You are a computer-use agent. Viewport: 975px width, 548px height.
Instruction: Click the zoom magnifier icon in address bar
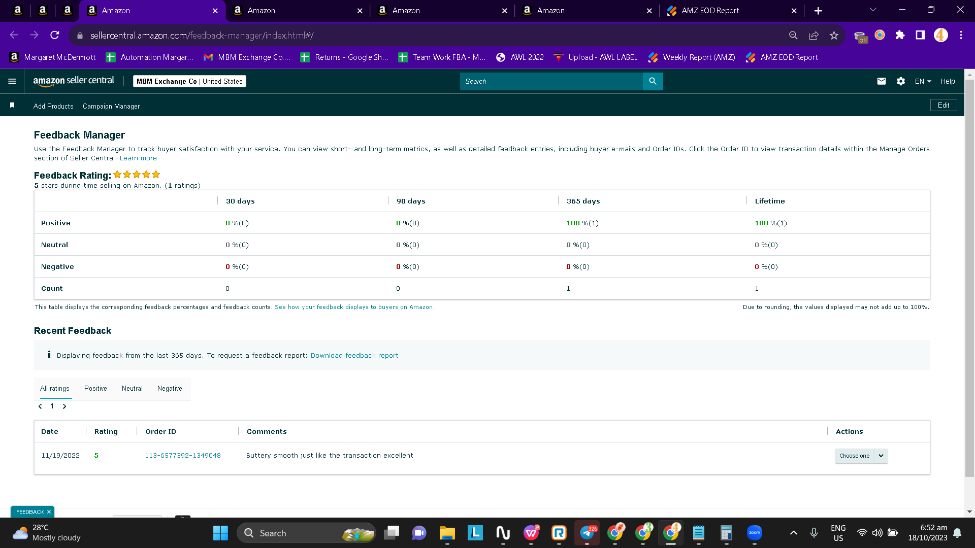pyautogui.click(x=793, y=35)
